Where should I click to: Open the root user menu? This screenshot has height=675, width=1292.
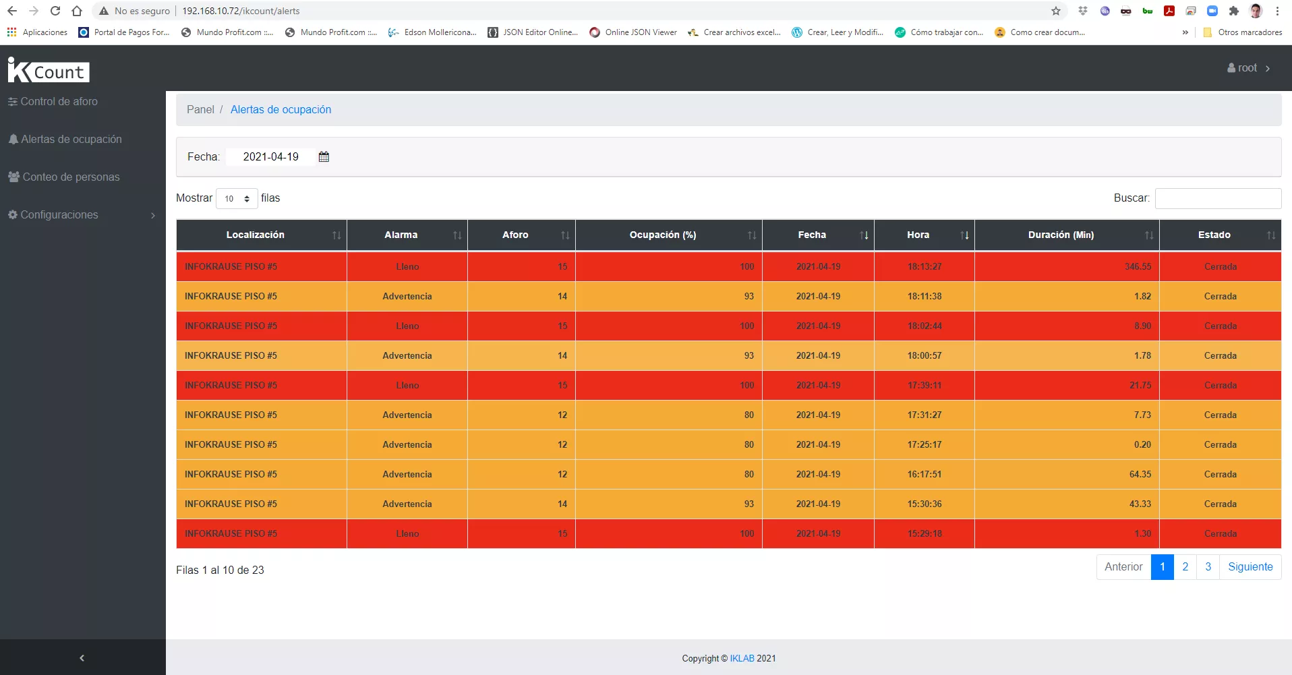[1248, 68]
